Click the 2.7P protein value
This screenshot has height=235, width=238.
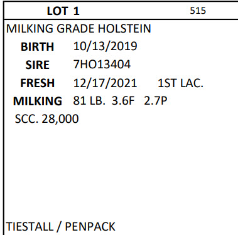(x=156, y=101)
